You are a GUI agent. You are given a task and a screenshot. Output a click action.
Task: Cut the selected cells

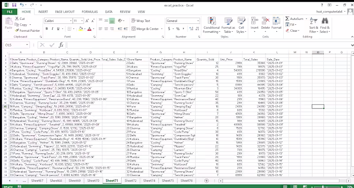20,19
